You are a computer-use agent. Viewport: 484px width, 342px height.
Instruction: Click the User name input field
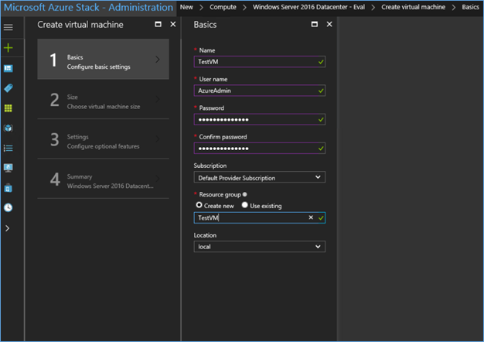click(259, 91)
